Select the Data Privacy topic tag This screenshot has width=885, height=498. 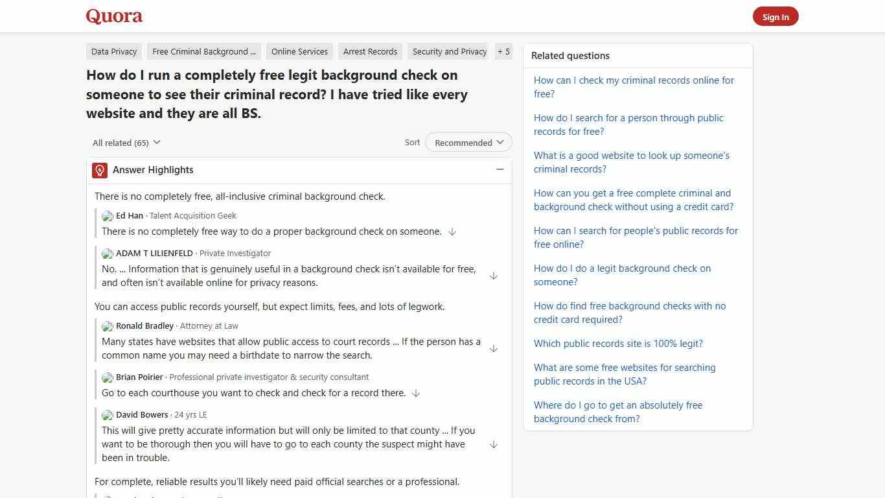[113, 51]
